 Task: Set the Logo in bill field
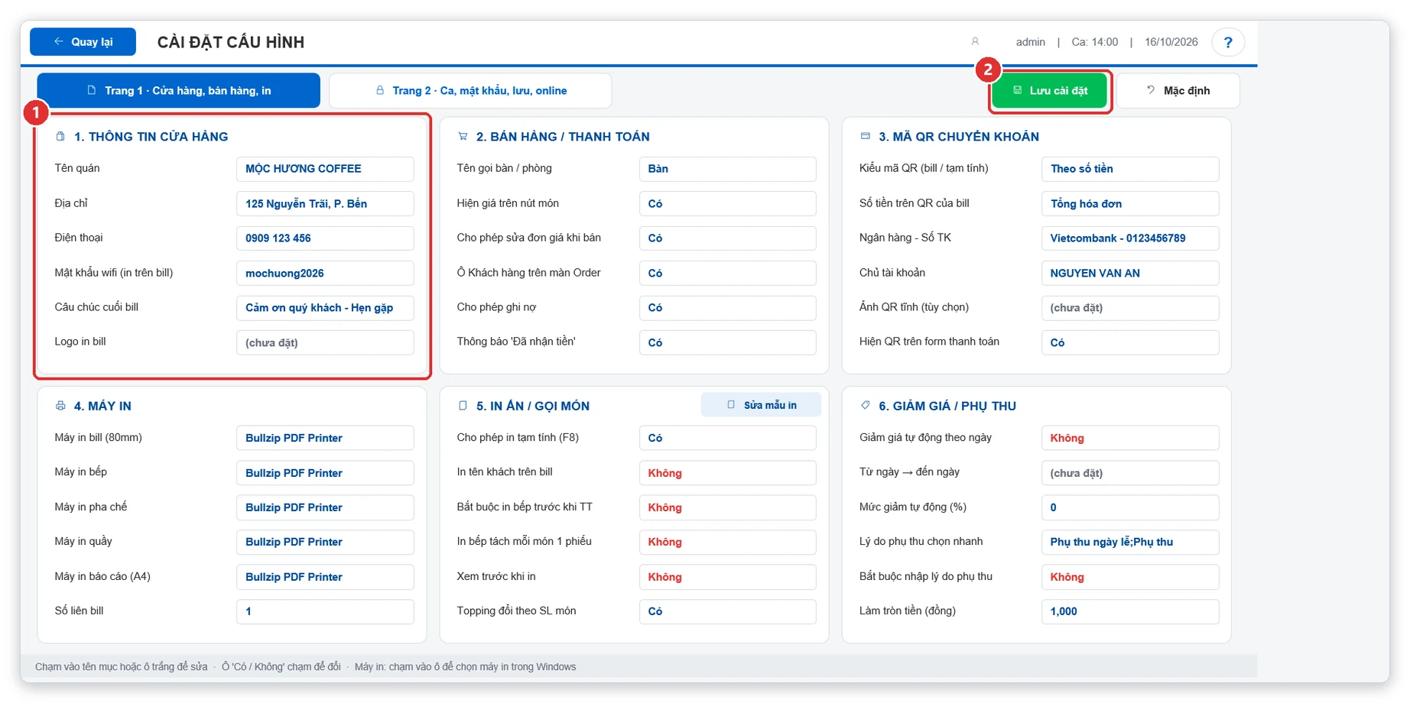325,343
